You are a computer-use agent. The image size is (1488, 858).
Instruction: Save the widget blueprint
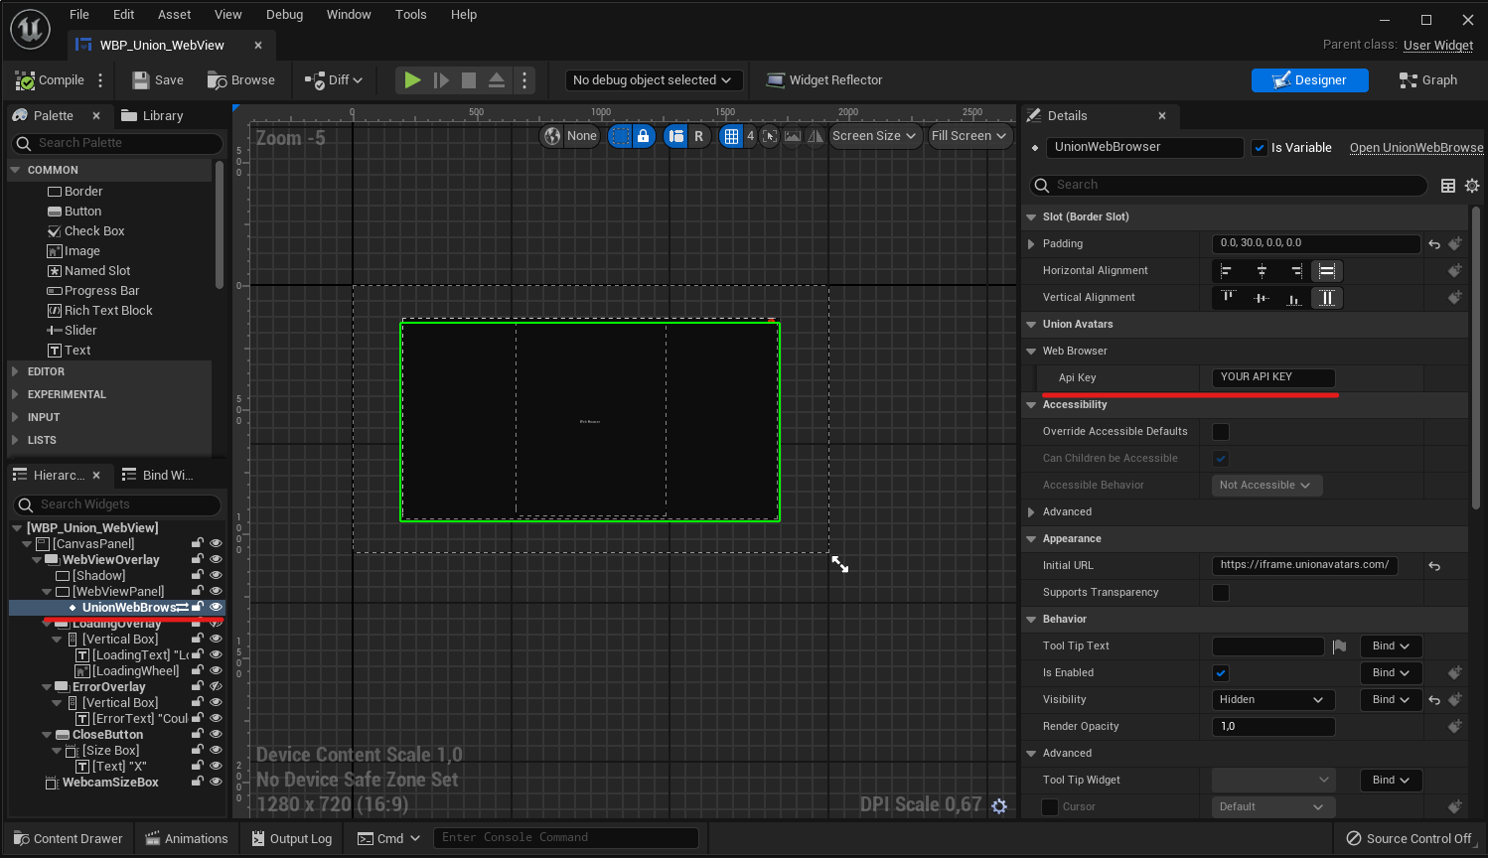158,80
